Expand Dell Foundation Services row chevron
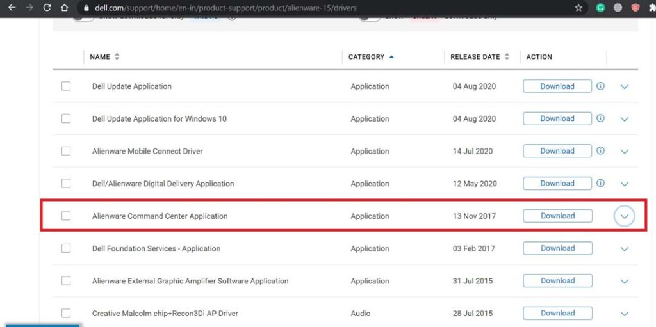 coord(625,249)
